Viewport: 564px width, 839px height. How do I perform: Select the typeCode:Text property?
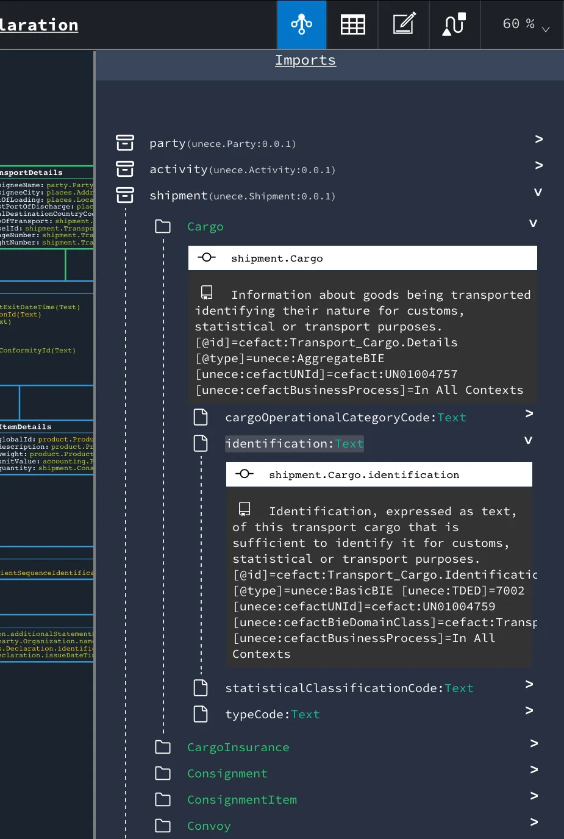[x=273, y=715]
